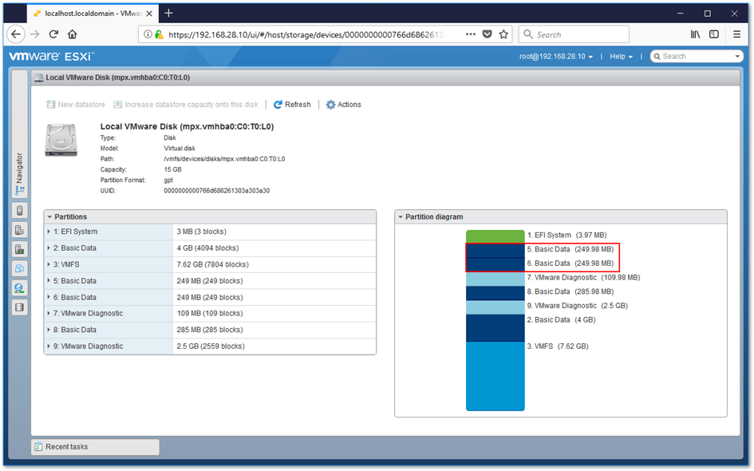Screen dimensions: 754x471
Task: Expand the 8: Basic Data partition row
Action: (49, 330)
